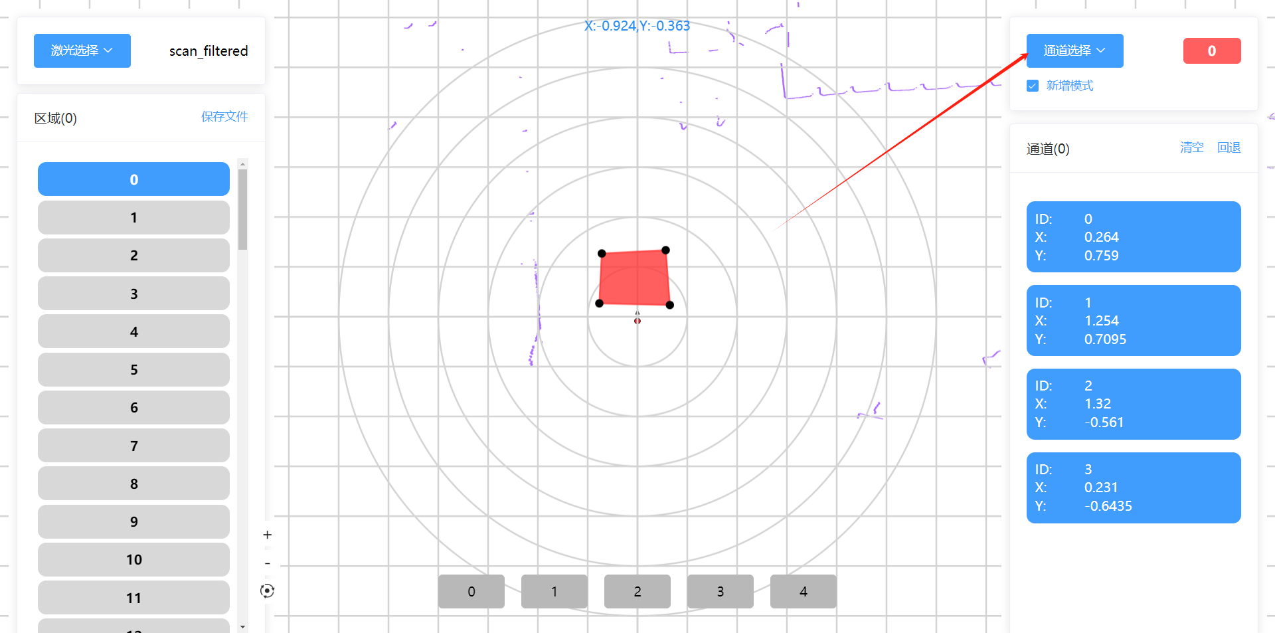Select region 11 in the list
This screenshot has height=633, width=1275.
pyautogui.click(x=133, y=598)
